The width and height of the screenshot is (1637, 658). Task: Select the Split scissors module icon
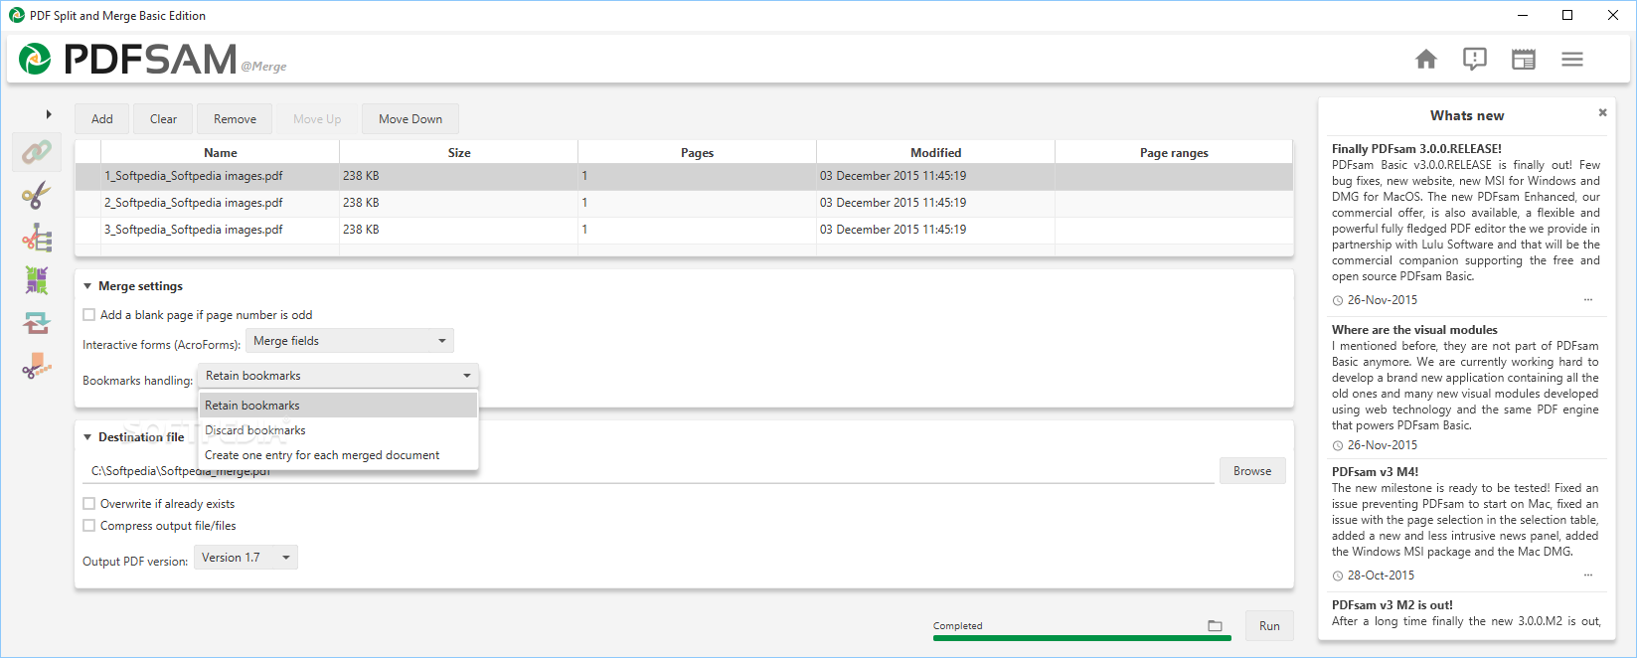click(x=37, y=195)
